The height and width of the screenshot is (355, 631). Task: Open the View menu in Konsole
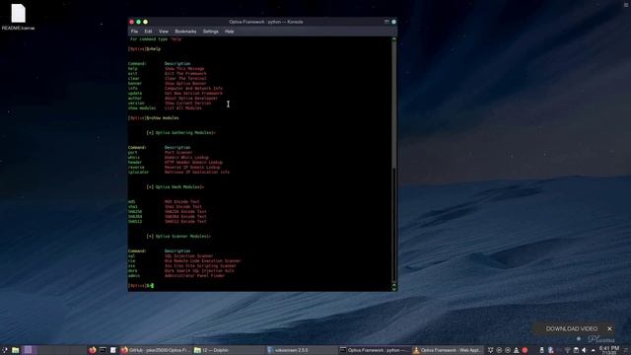point(164,32)
